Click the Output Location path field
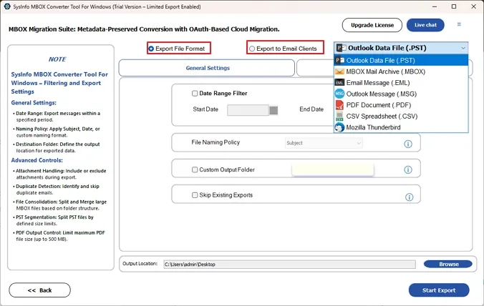 pos(289,265)
